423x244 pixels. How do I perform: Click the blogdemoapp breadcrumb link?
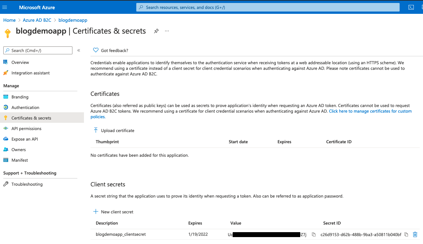73,20
